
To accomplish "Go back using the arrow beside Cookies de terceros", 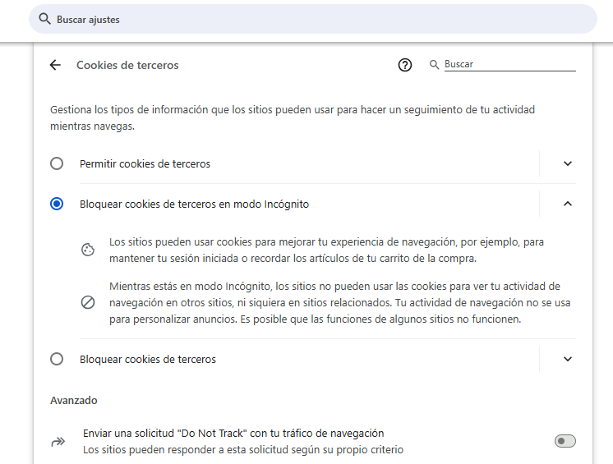I will (x=56, y=65).
